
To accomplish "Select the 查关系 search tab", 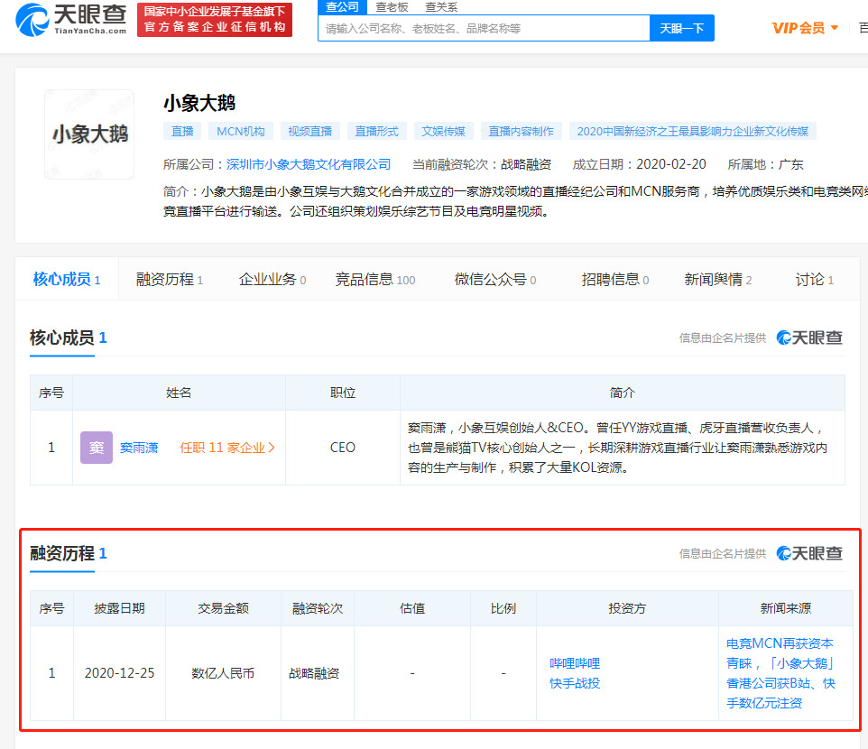I will 441,7.
